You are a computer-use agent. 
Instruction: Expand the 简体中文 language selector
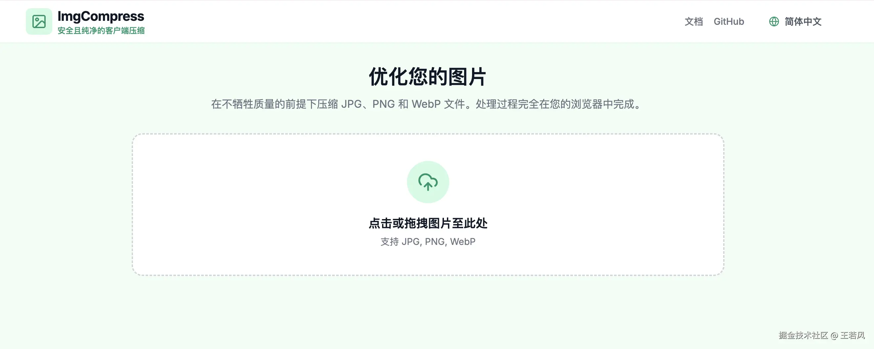[x=795, y=22]
